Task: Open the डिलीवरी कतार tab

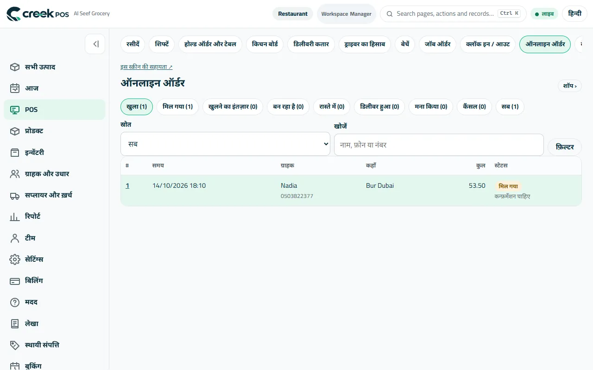Action: (311, 44)
